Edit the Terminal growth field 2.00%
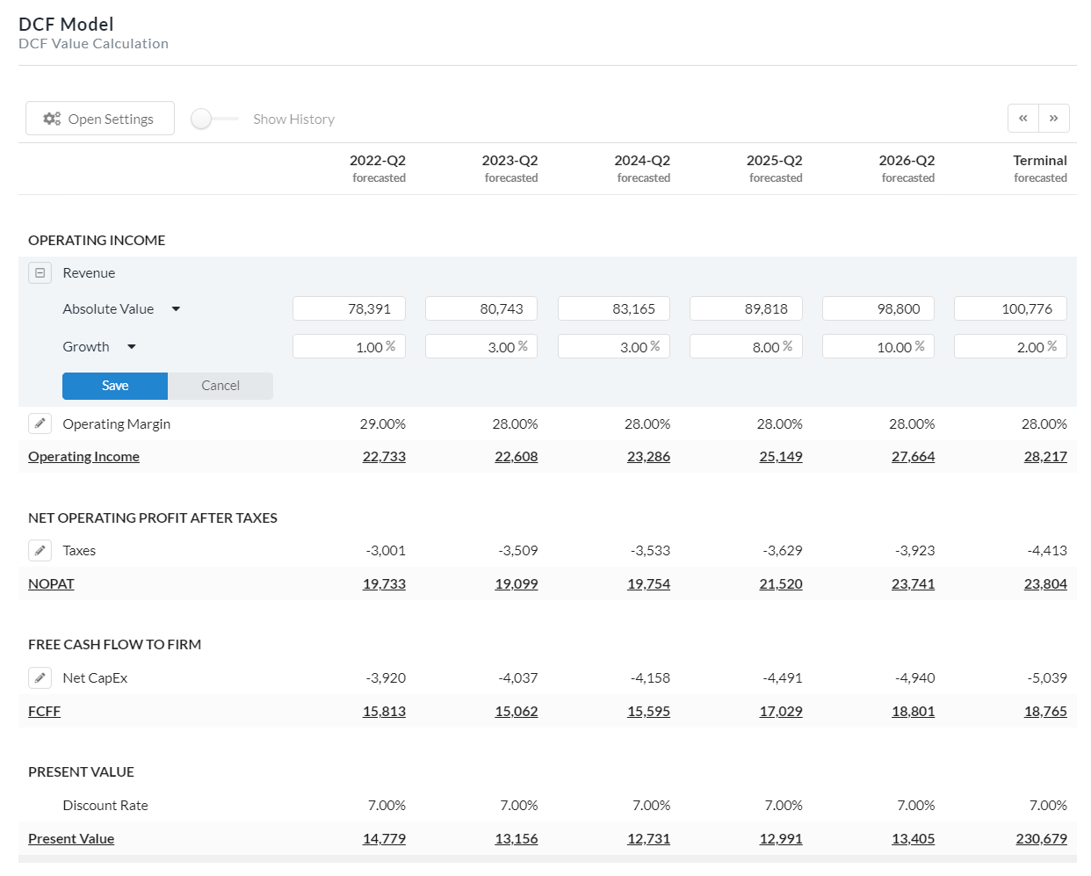This screenshot has width=1091, height=876. coord(1010,346)
